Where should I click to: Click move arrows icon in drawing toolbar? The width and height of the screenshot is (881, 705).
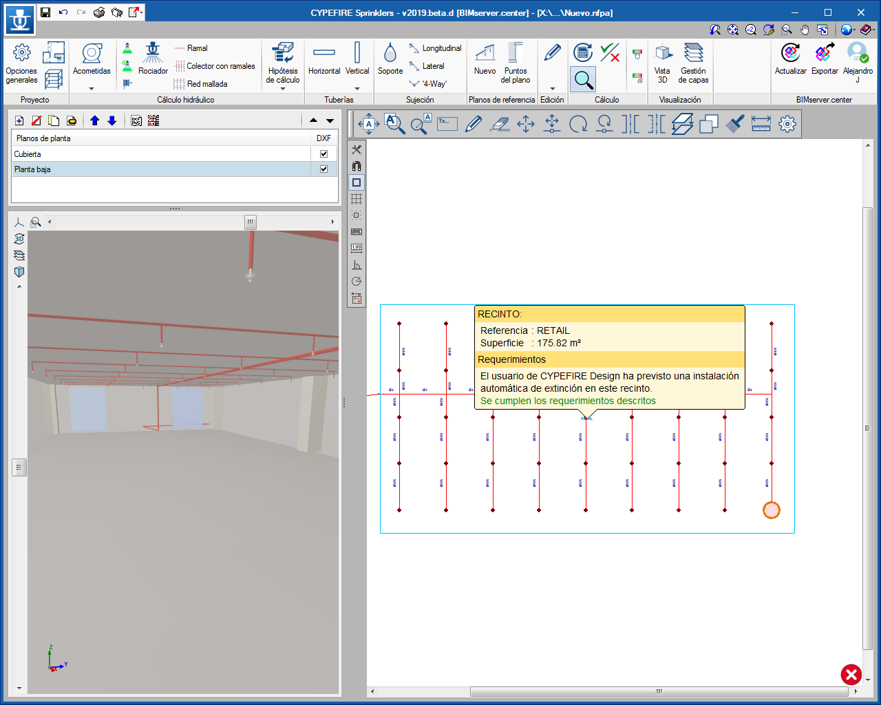(x=526, y=124)
